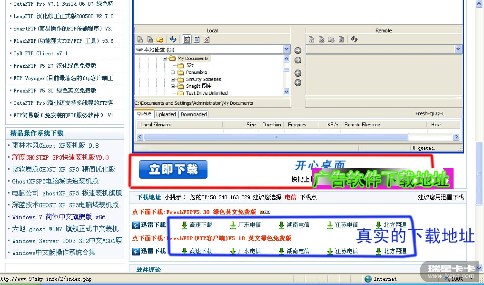Click the Xunlei bird icon under FreshFTPV5.30
Screen dimensions: 484x285
pos(136,225)
